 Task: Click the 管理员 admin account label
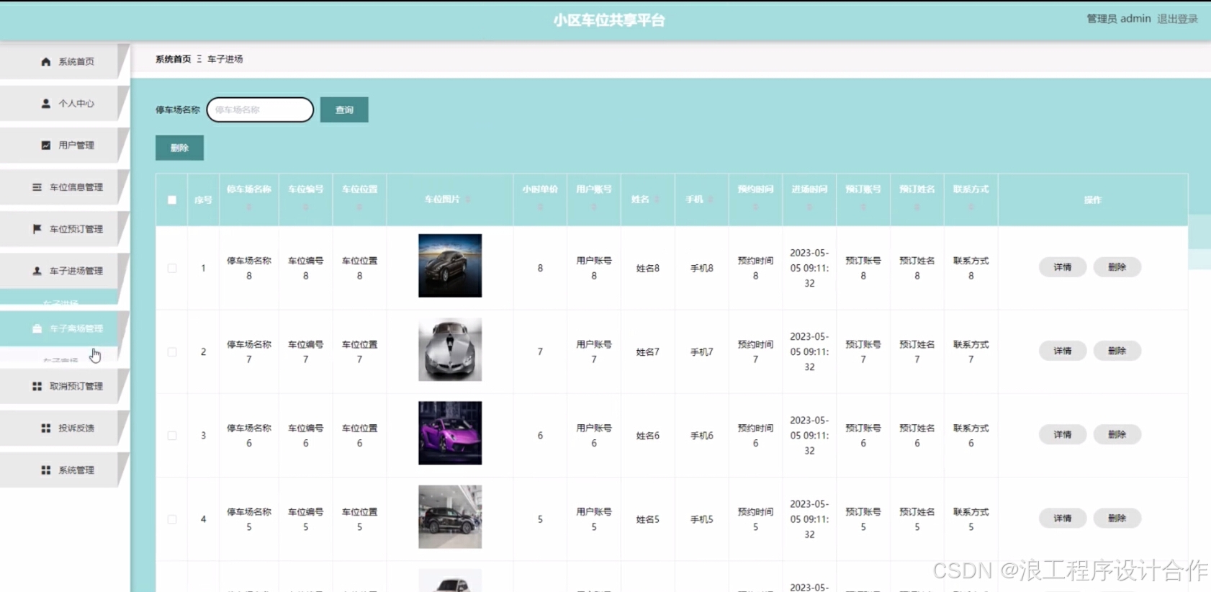pos(1119,19)
